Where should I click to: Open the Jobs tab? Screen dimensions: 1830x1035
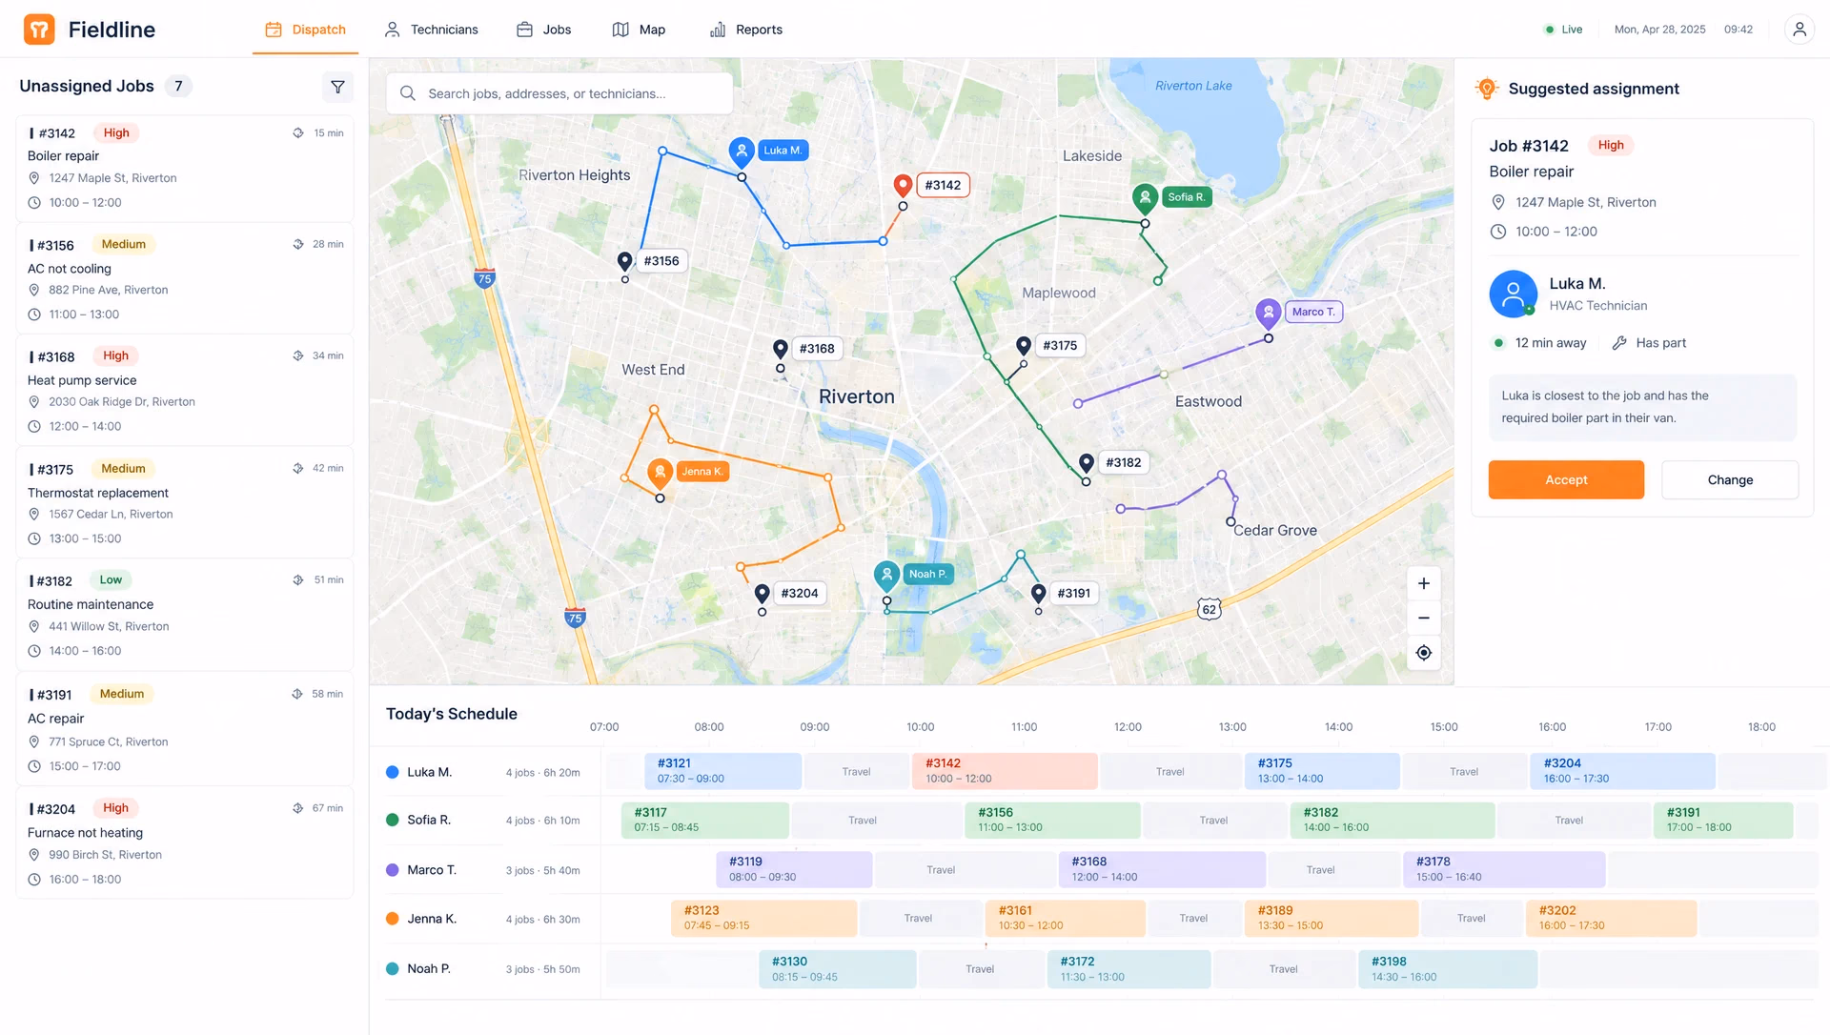pos(543,30)
